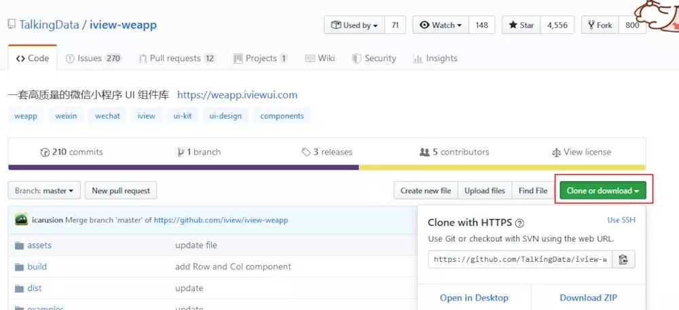Viewport: 679px width, 310px height.
Task: Click the dist folder icon
Action: (x=19, y=289)
